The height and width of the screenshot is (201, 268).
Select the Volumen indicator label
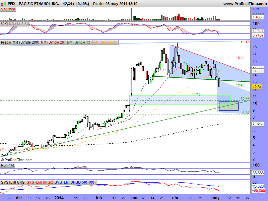point(8,9)
